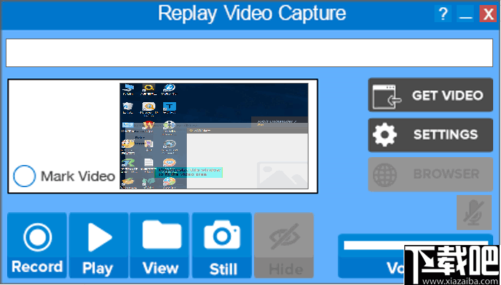The height and width of the screenshot is (285, 501).
Task: Minimize the Replay Video Capture window
Action: coord(465,14)
